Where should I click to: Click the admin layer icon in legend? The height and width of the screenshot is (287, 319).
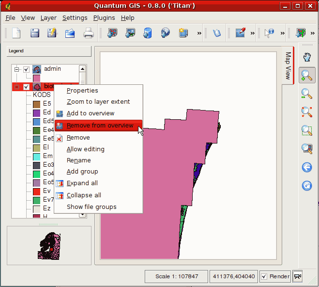[x=37, y=69]
